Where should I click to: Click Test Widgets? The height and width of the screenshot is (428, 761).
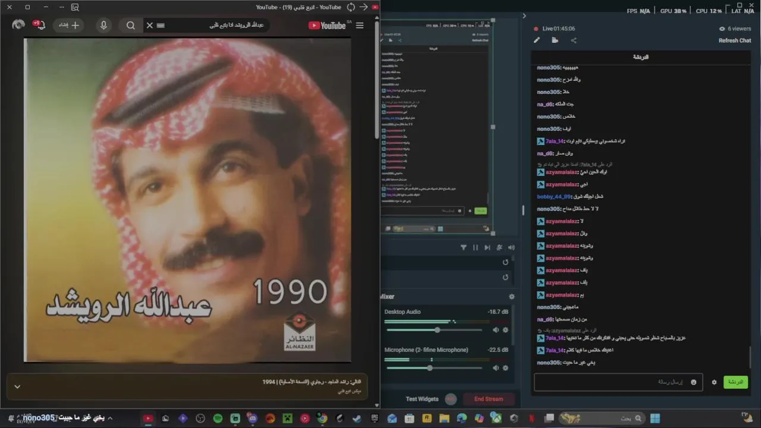click(x=422, y=399)
